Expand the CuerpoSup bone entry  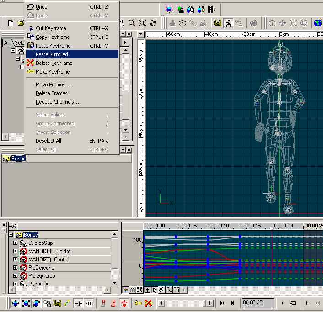pyautogui.click(x=15, y=243)
